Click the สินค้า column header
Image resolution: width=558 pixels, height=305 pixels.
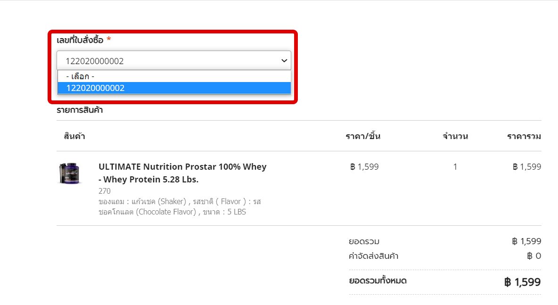pos(74,136)
